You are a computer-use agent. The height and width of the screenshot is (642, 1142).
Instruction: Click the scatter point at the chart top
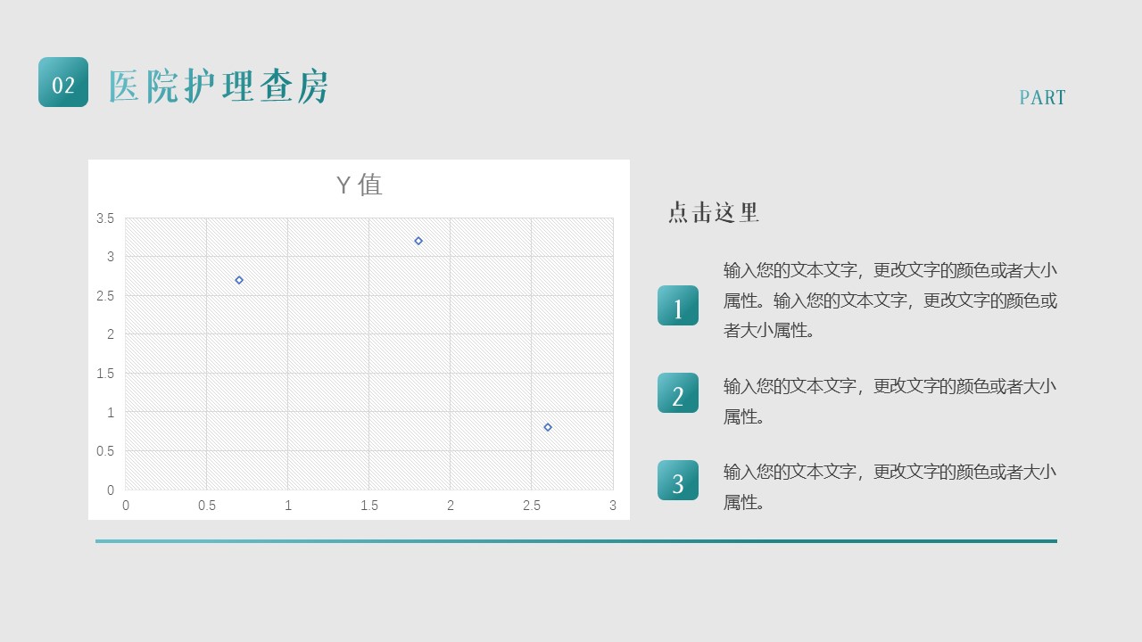(x=418, y=241)
